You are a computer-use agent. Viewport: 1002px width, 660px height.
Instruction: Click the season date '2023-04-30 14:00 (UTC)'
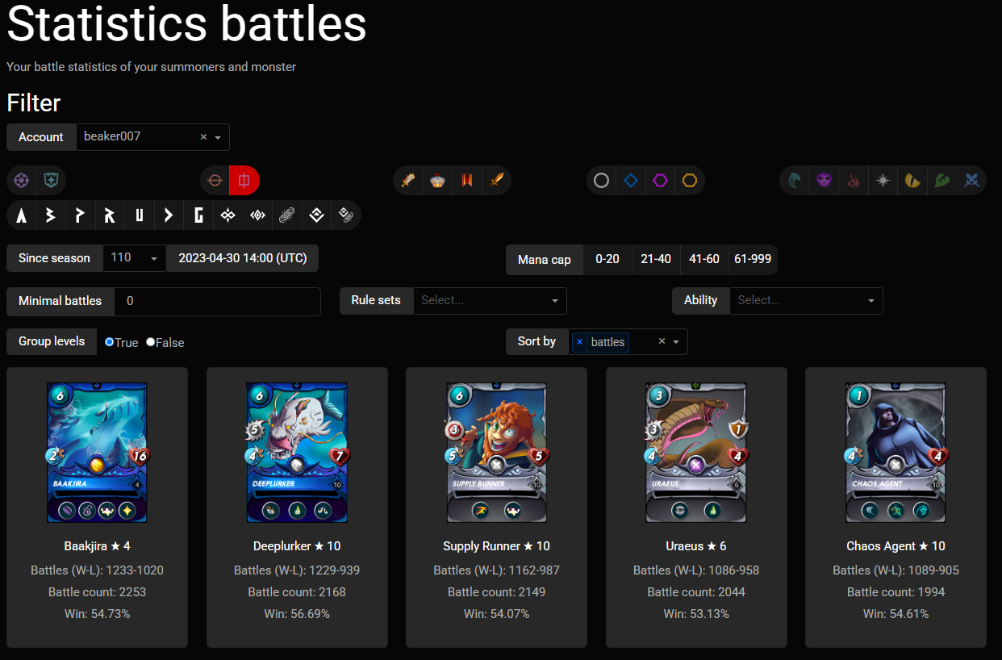click(242, 258)
